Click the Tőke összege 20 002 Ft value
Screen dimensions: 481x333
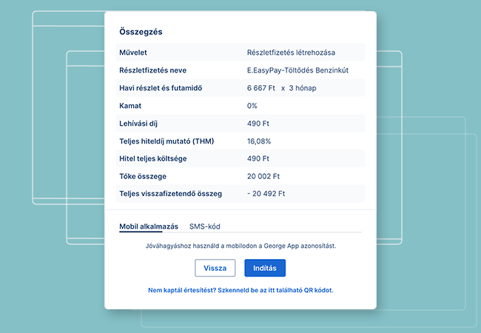(263, 176)
